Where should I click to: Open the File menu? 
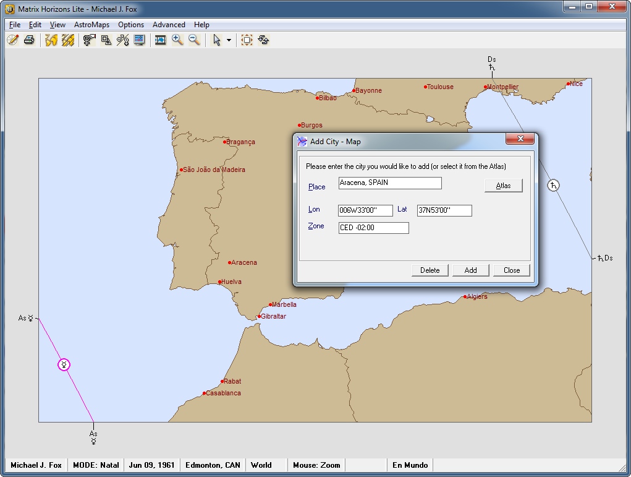click(15, 25)
